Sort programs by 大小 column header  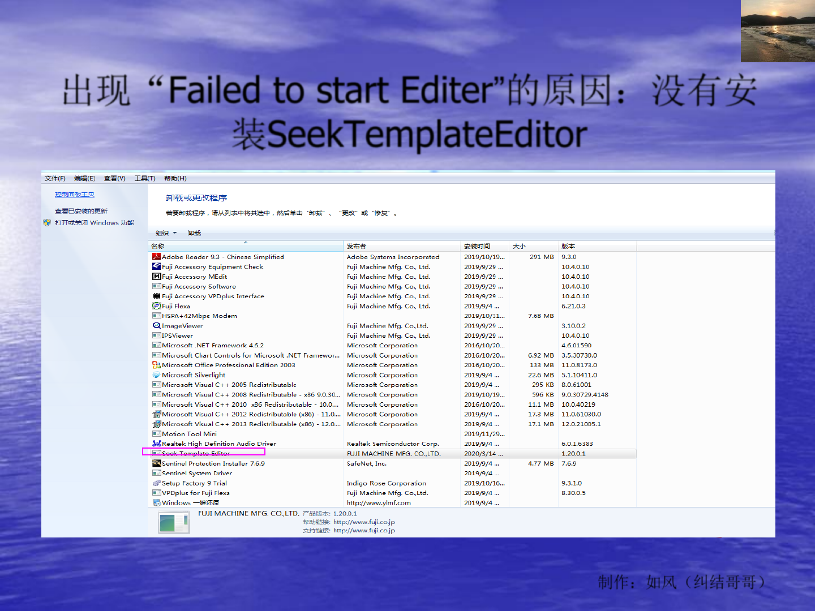tap(534, 246)
